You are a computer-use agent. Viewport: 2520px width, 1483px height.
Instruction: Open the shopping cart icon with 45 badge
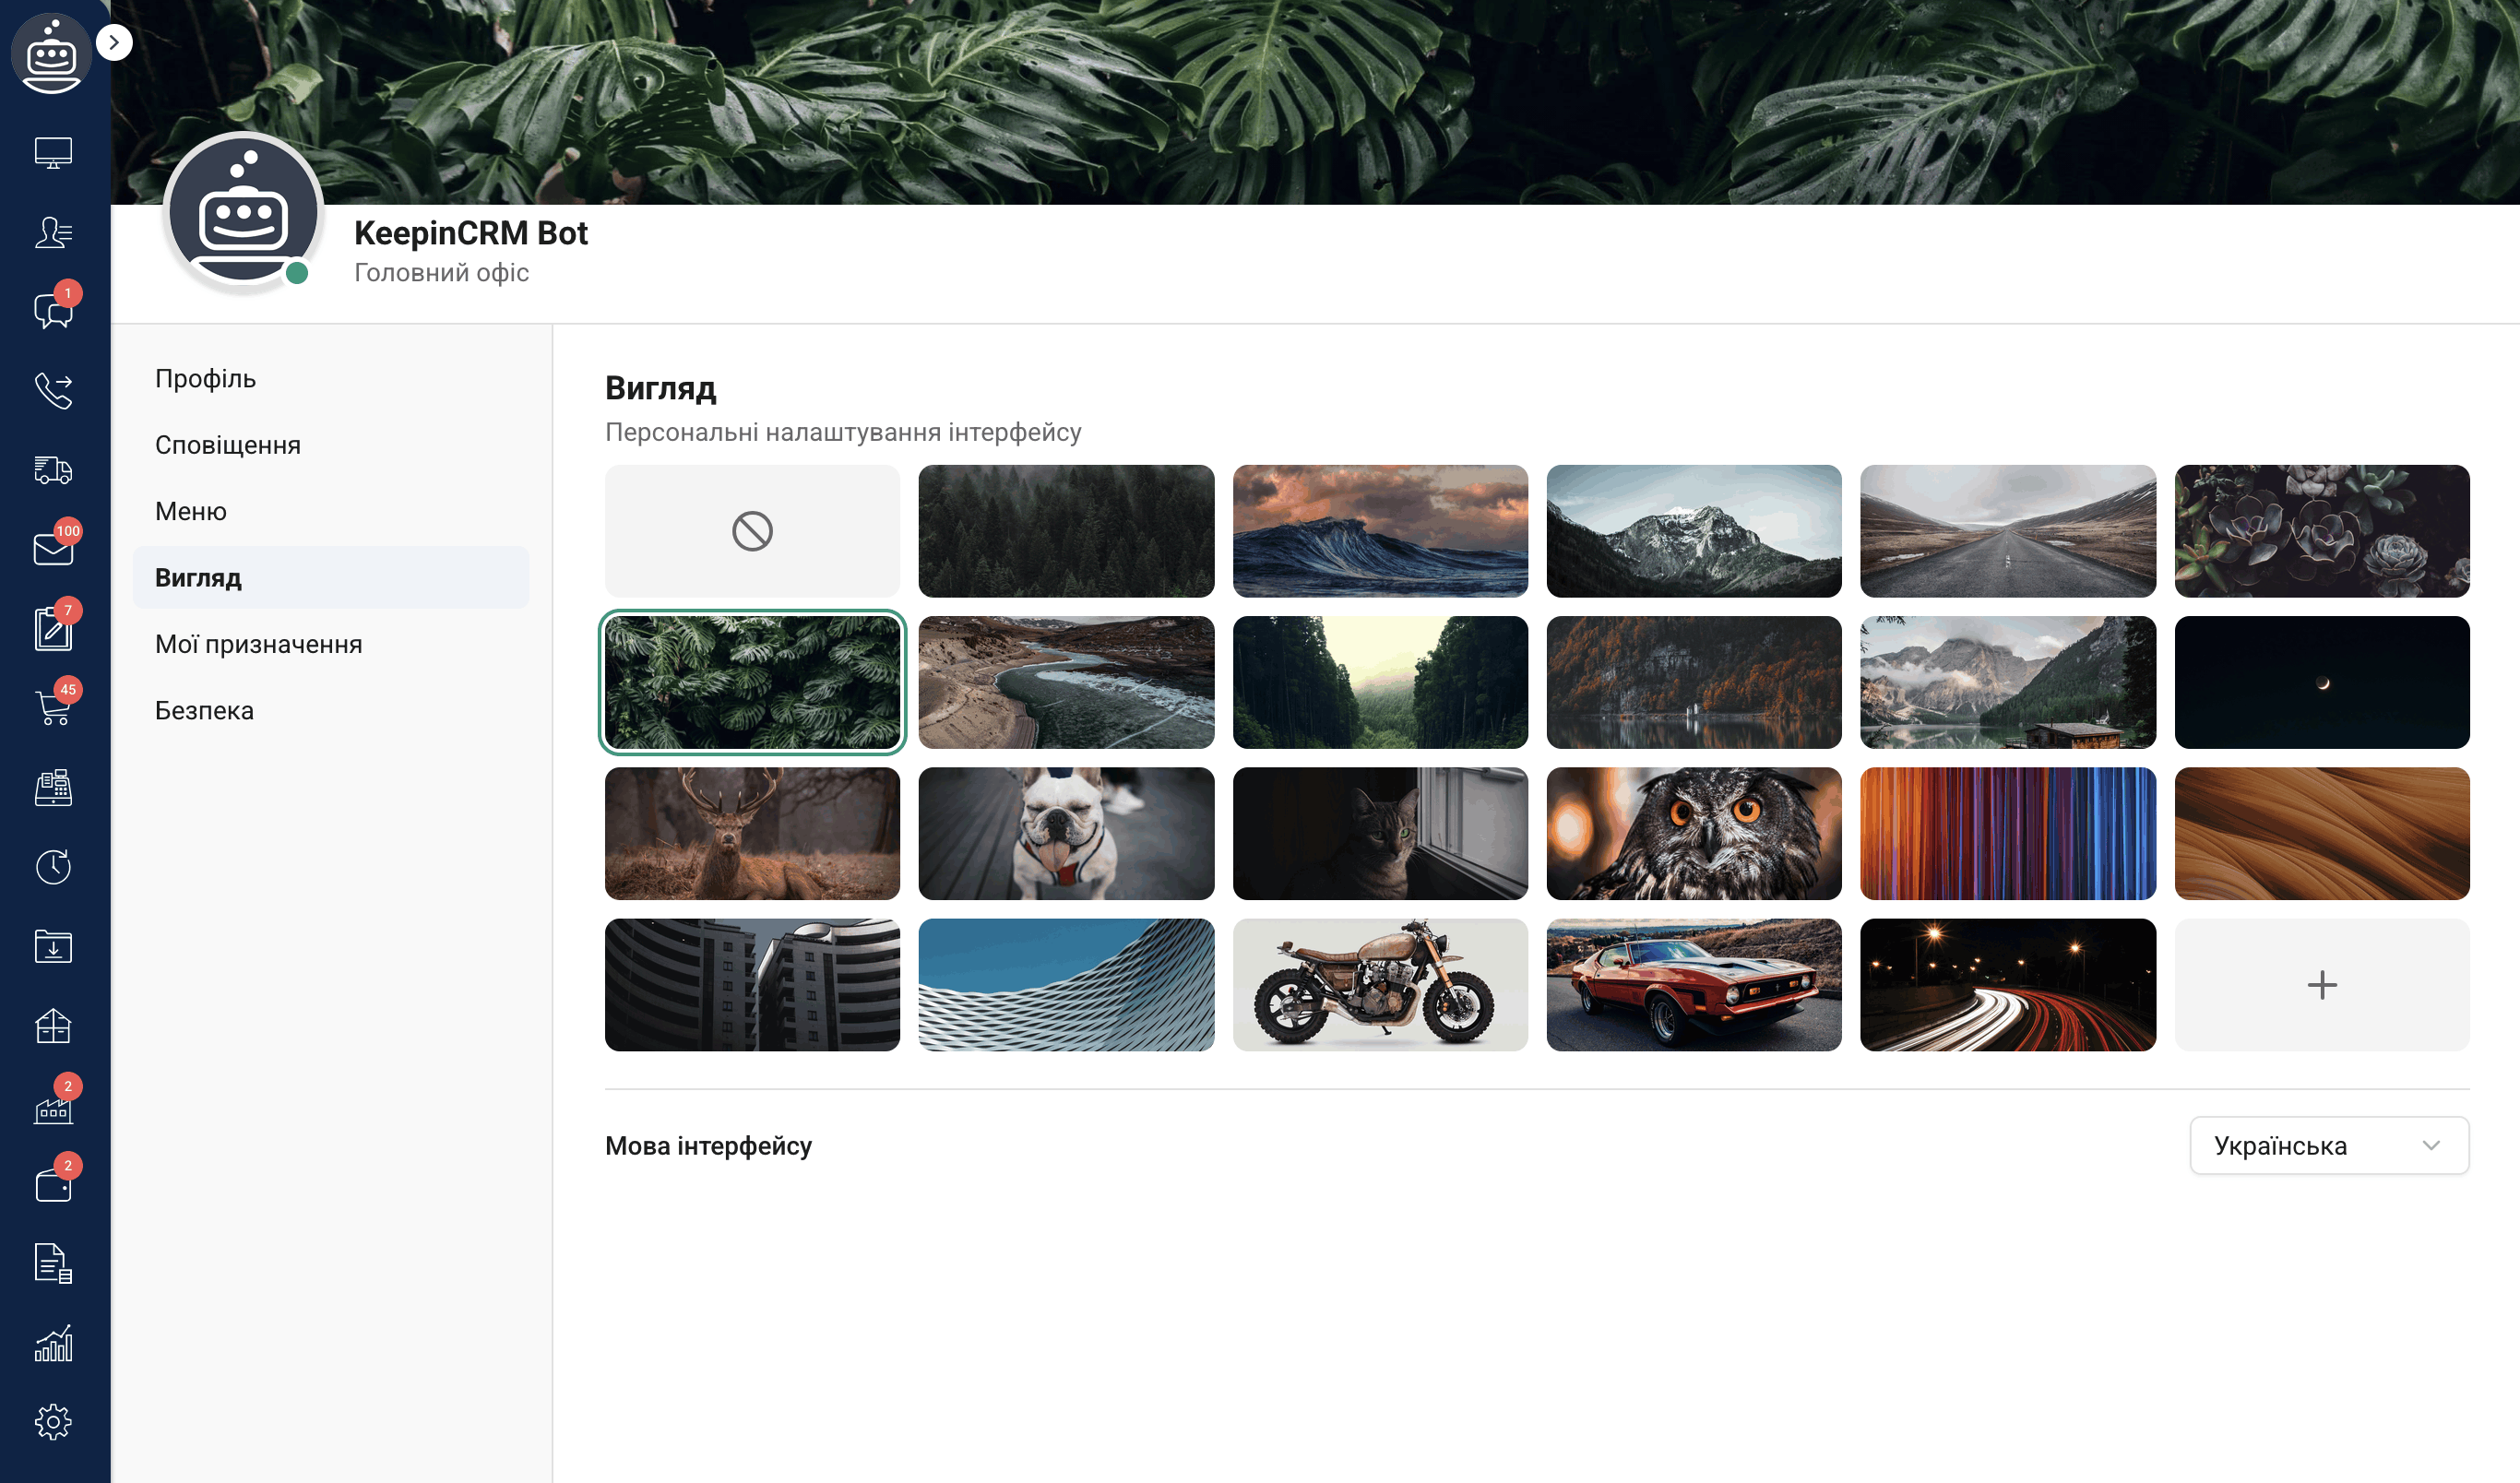point(54,708)
